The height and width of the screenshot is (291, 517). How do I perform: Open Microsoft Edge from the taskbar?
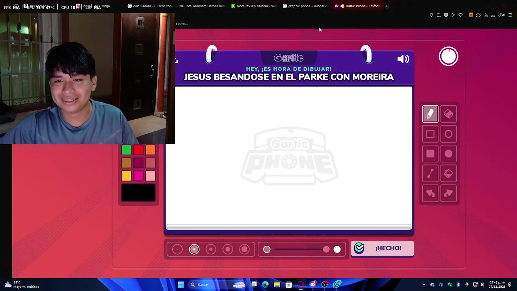(265, 285)
